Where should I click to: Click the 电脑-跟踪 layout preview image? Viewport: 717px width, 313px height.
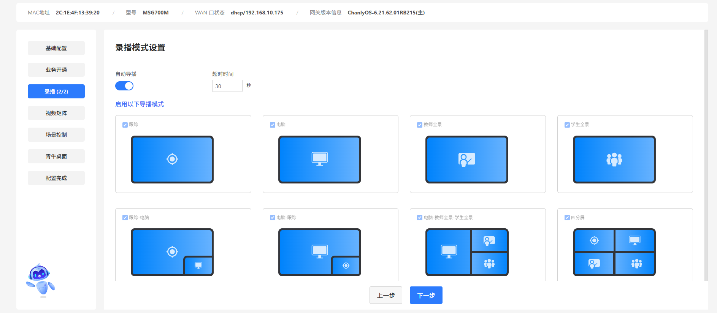(x=319, y=252)
